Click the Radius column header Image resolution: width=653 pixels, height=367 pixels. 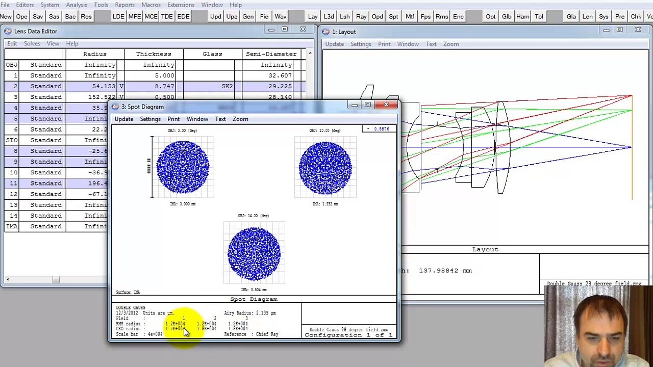pyautogui.click(x=95, y=54)
